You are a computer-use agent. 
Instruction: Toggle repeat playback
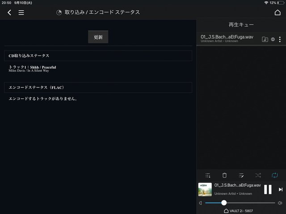275,176
